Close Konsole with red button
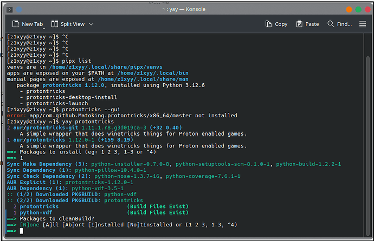The height and width of the screenshot is (241, 374). pyautogui.click(x=367, y=10)
